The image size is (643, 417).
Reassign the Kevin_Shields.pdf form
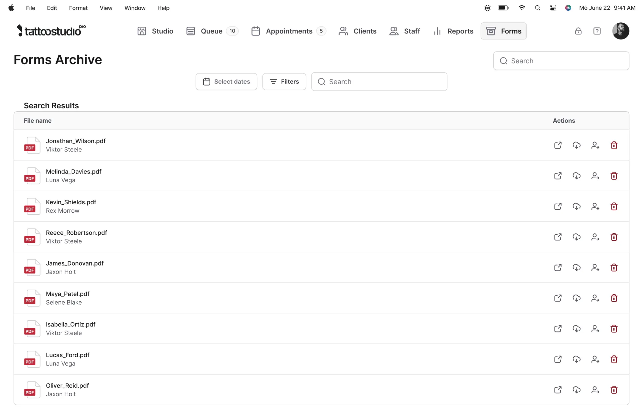(595, 206)
